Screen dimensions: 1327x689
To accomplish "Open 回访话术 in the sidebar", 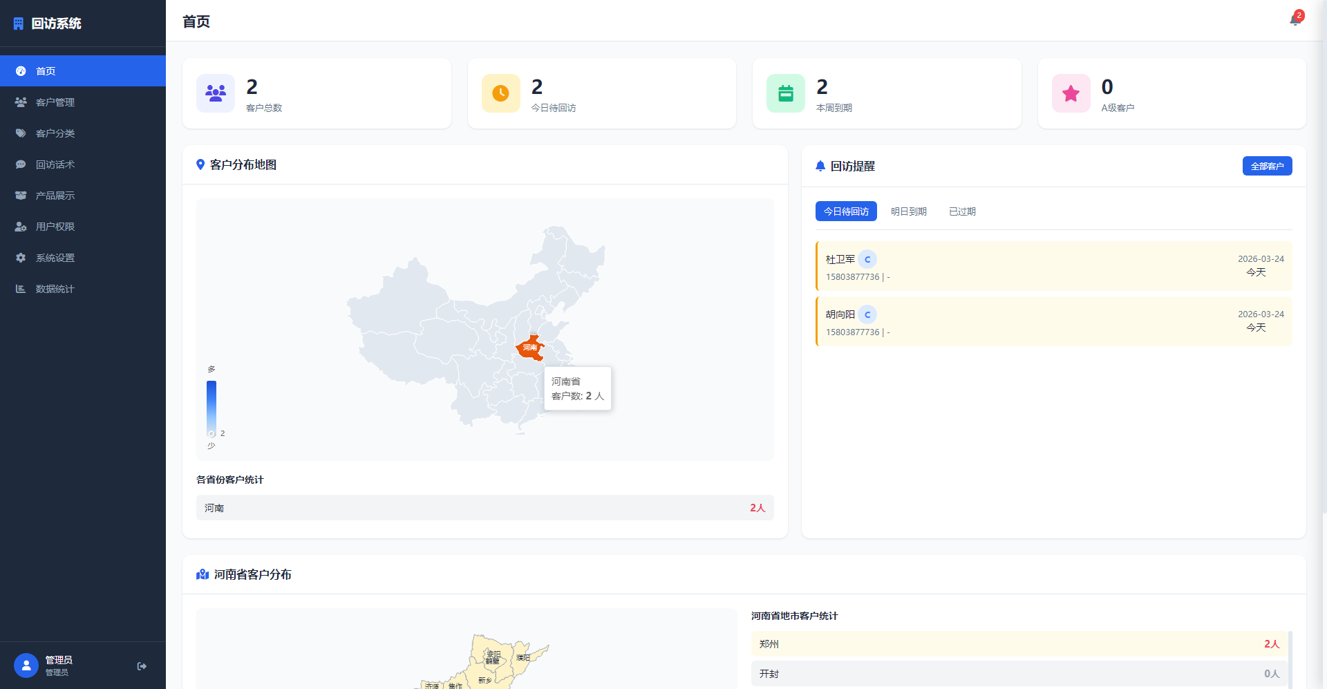I will [55, 164].
